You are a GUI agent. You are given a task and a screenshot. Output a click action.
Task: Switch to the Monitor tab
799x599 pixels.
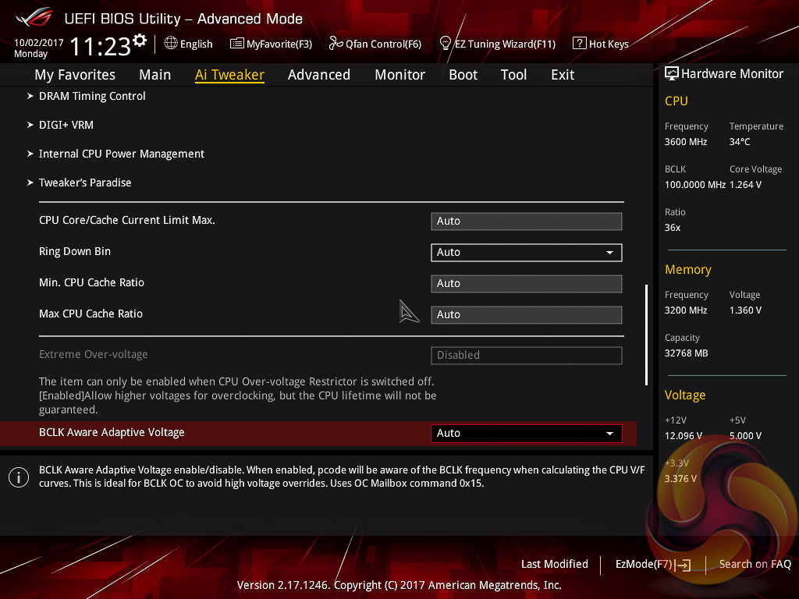point(399,75)
